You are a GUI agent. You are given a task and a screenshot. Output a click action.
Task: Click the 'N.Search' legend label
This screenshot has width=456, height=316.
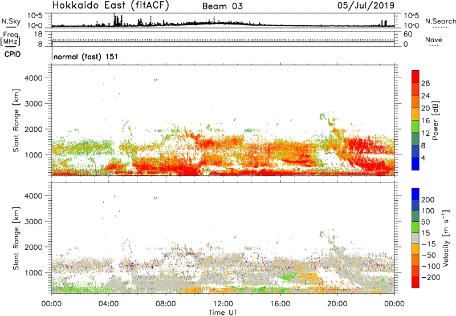click(440, 21)
